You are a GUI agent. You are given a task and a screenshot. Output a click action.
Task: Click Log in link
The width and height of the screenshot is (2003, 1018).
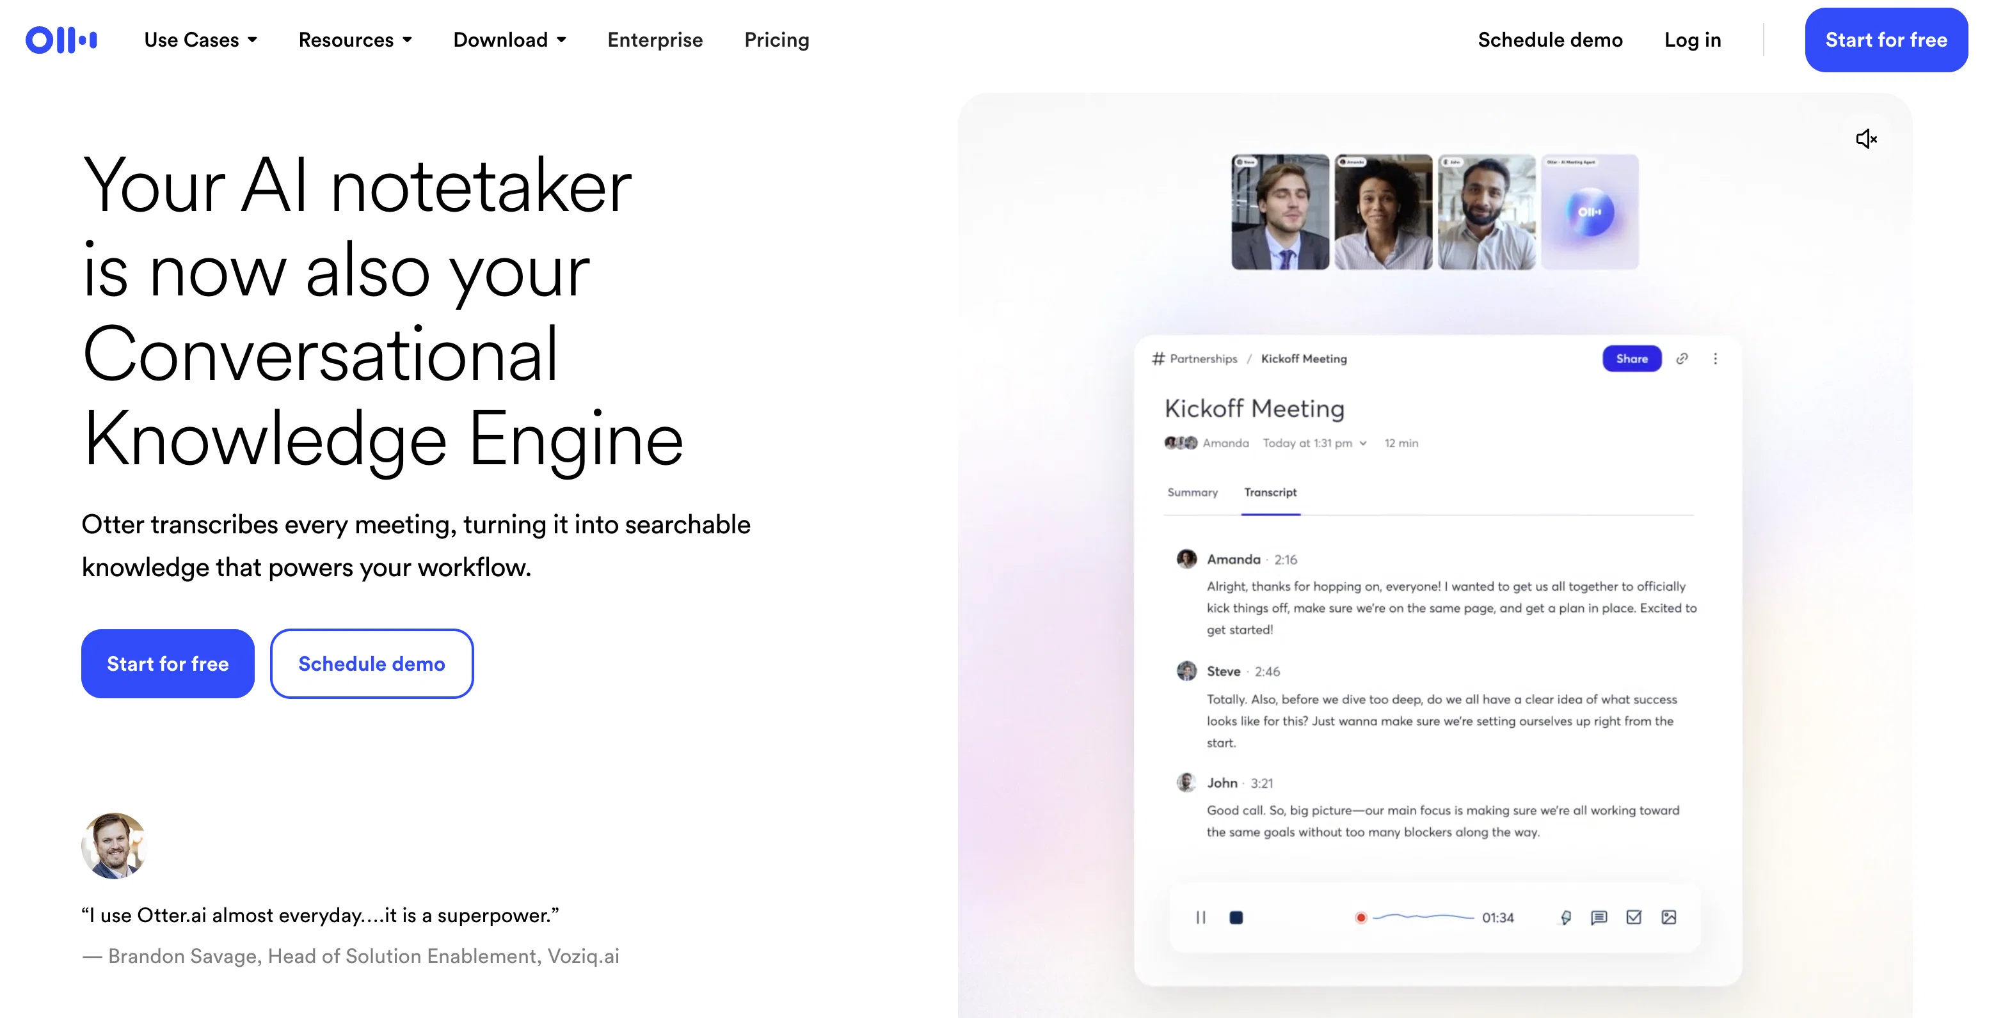[x=1693, y=40]
